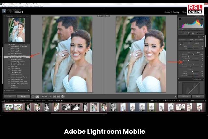Toggle flagged photos filter
Image resolution: width=208 pixels, height=139 pixels.
pyautogui.click(x=156, y=100)
